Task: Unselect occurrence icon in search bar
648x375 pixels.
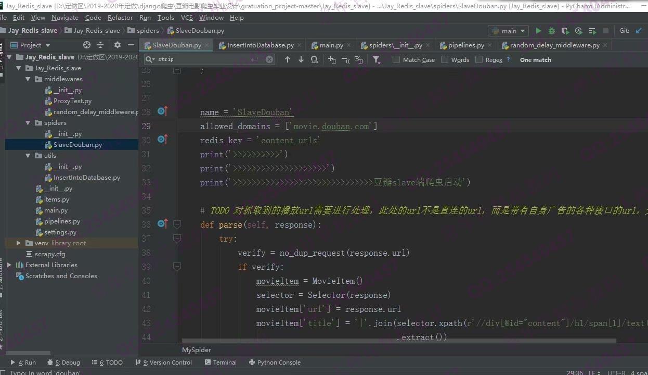Action: pos(345,59)
